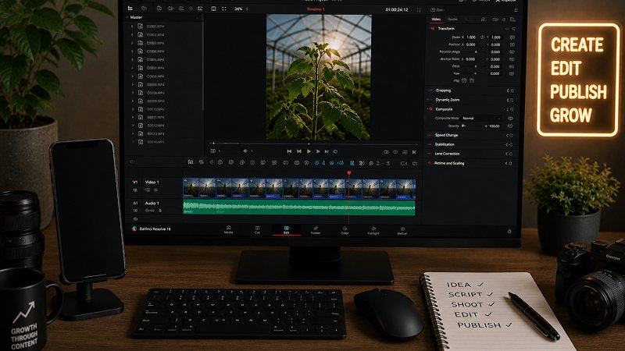Switch to the Edit page tab
The image size is (625, 351).
click(286, 230)
